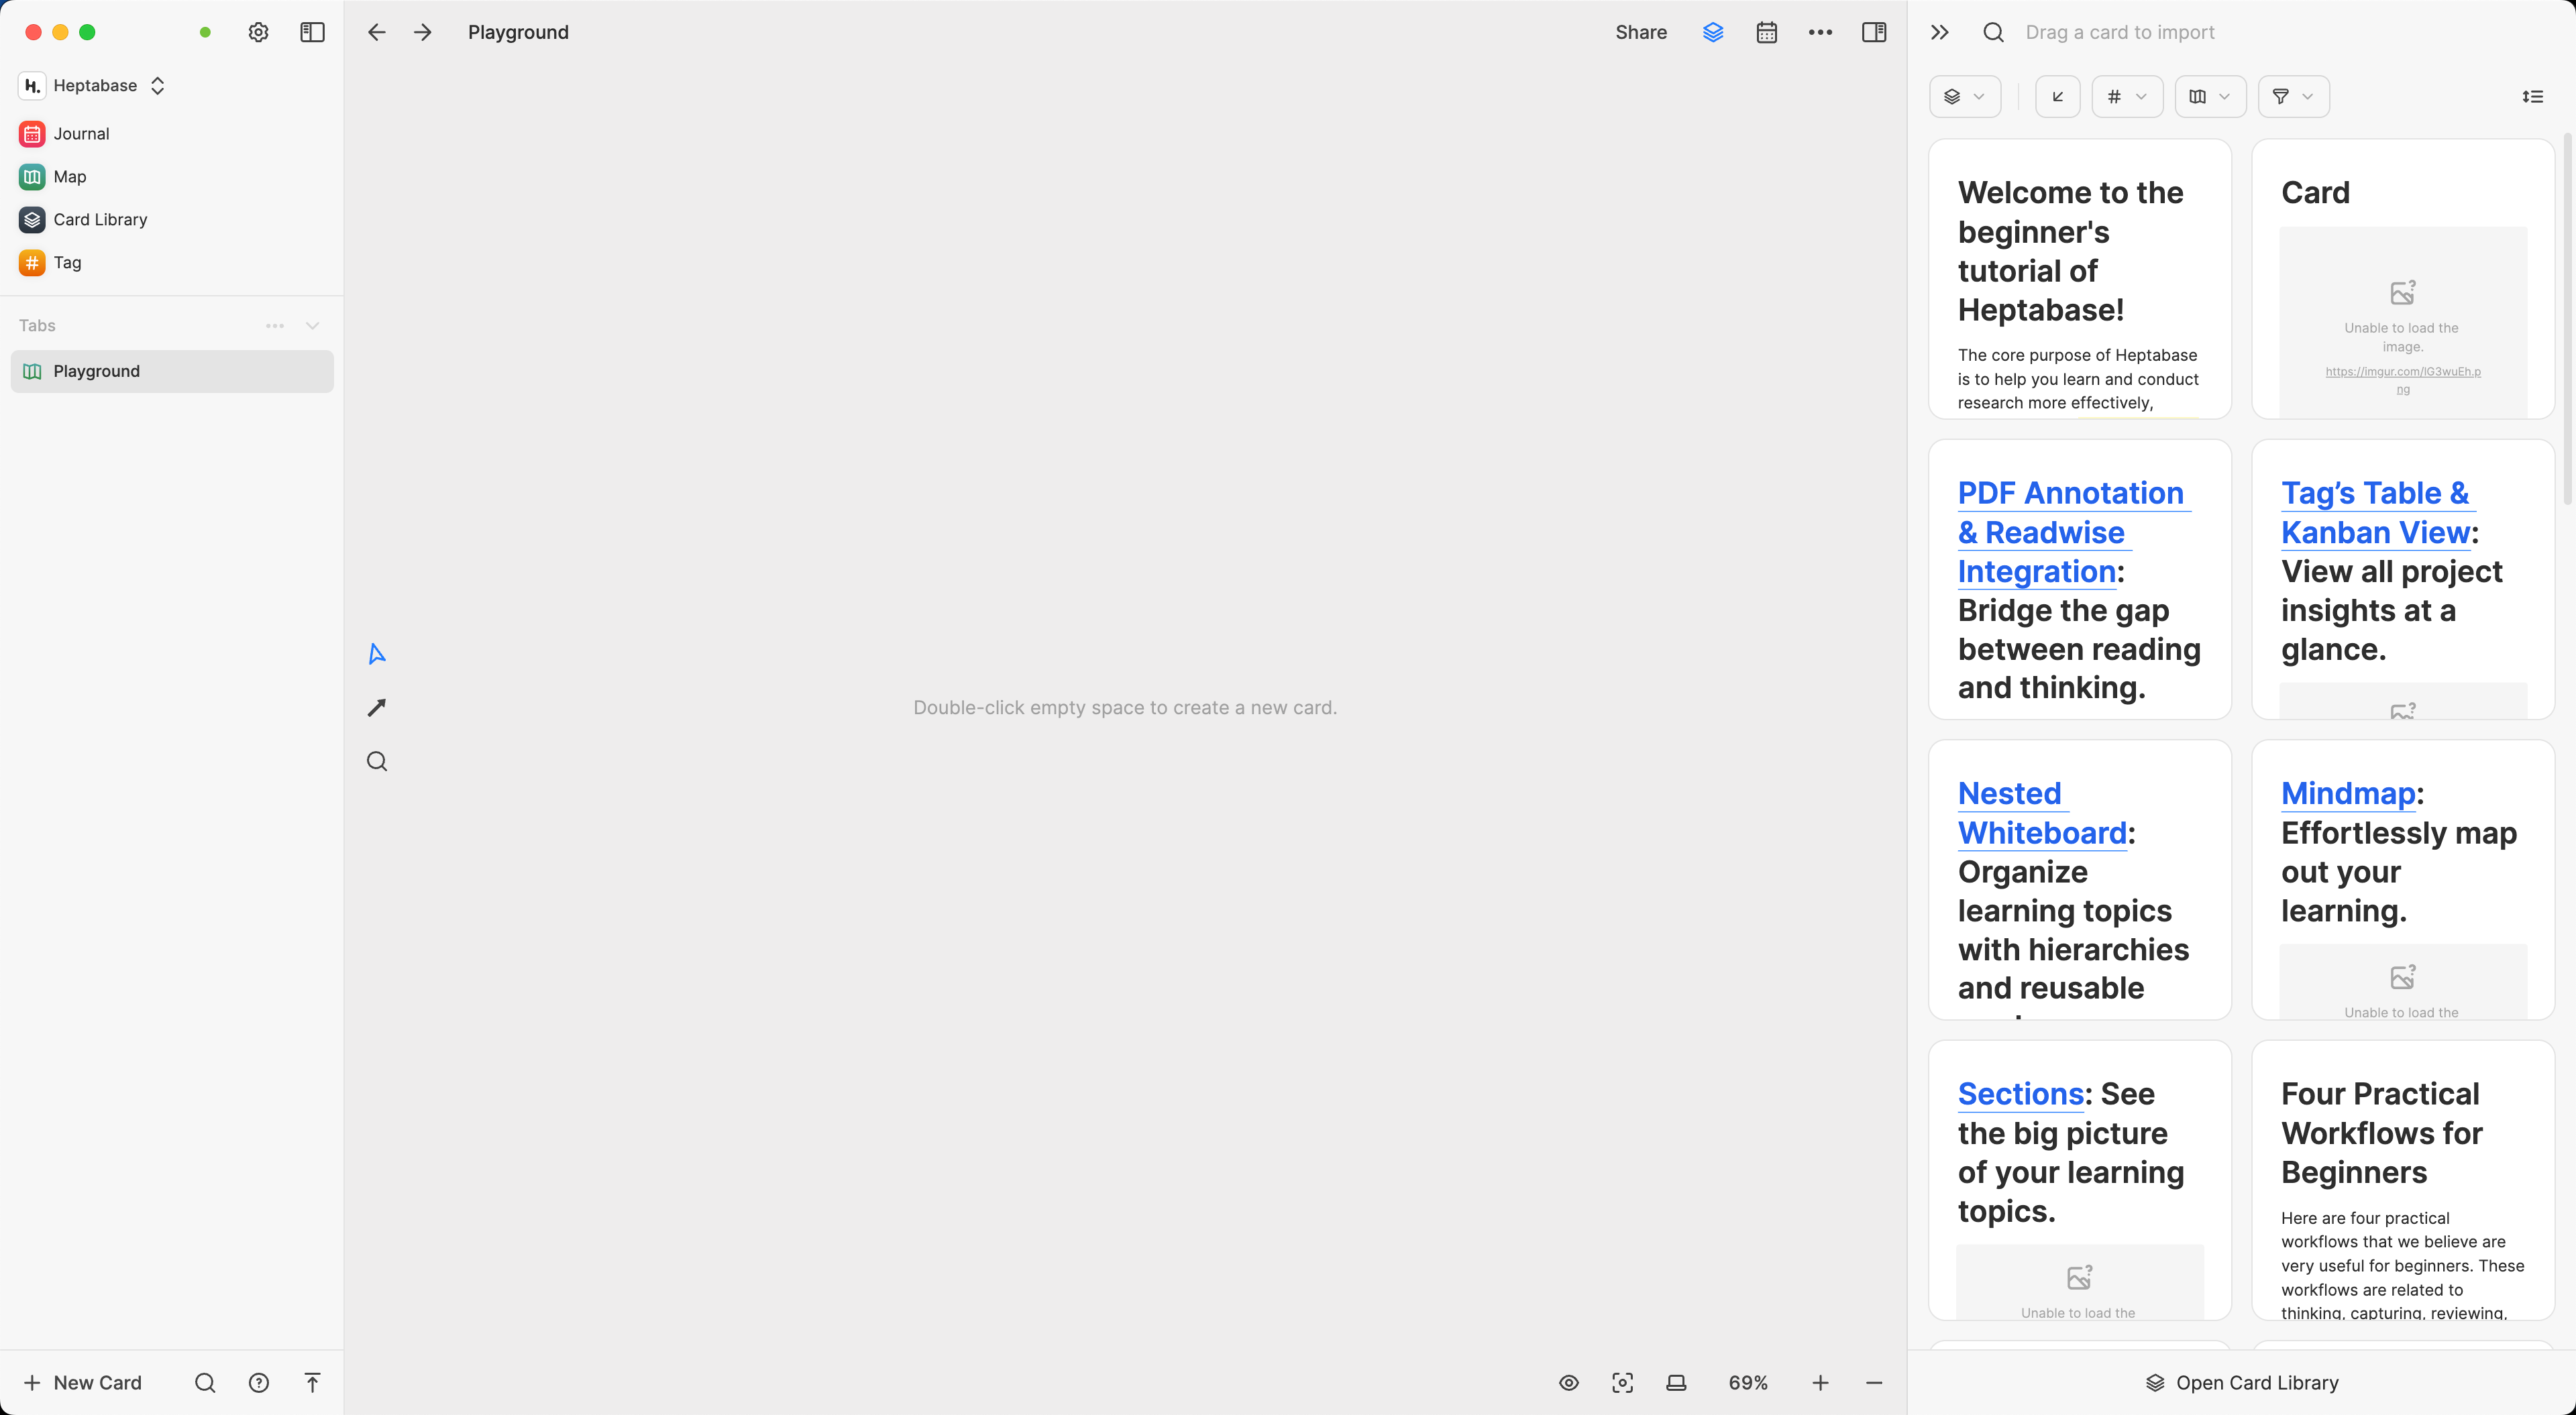Open the Welcome to the beginner's tutorial card
2576x1415 pixels.
2079,279
